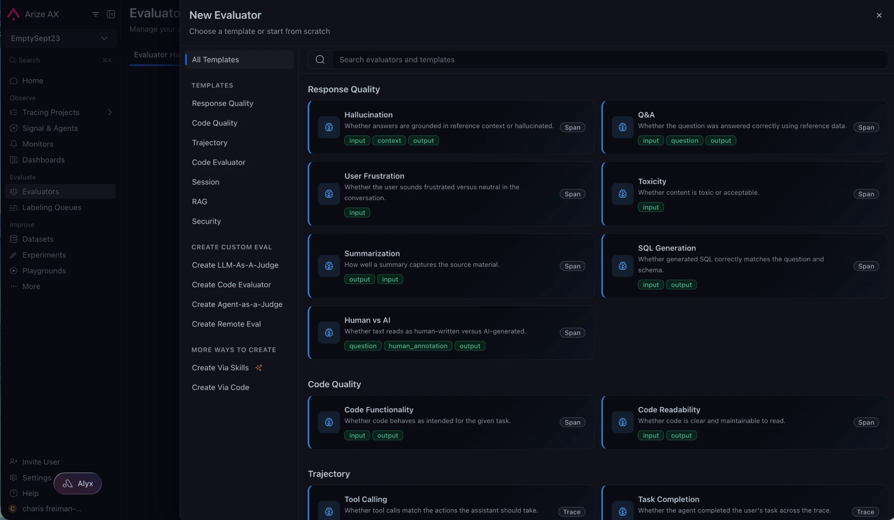Click Create Remote Eval
Viewport: 894px width, 520px height.
tap(227, 324)
